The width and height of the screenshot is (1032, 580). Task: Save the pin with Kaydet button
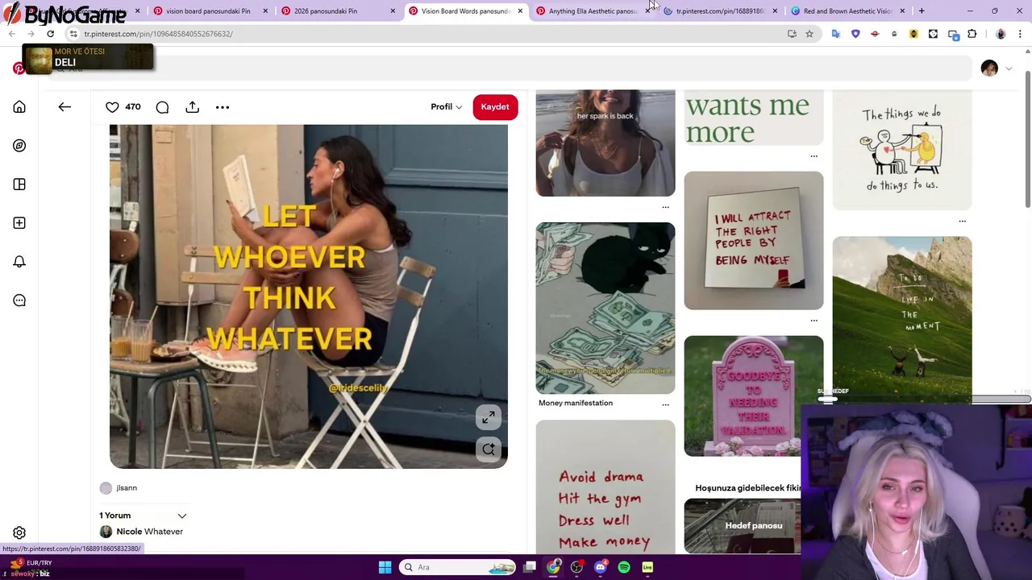pos(495,107)
